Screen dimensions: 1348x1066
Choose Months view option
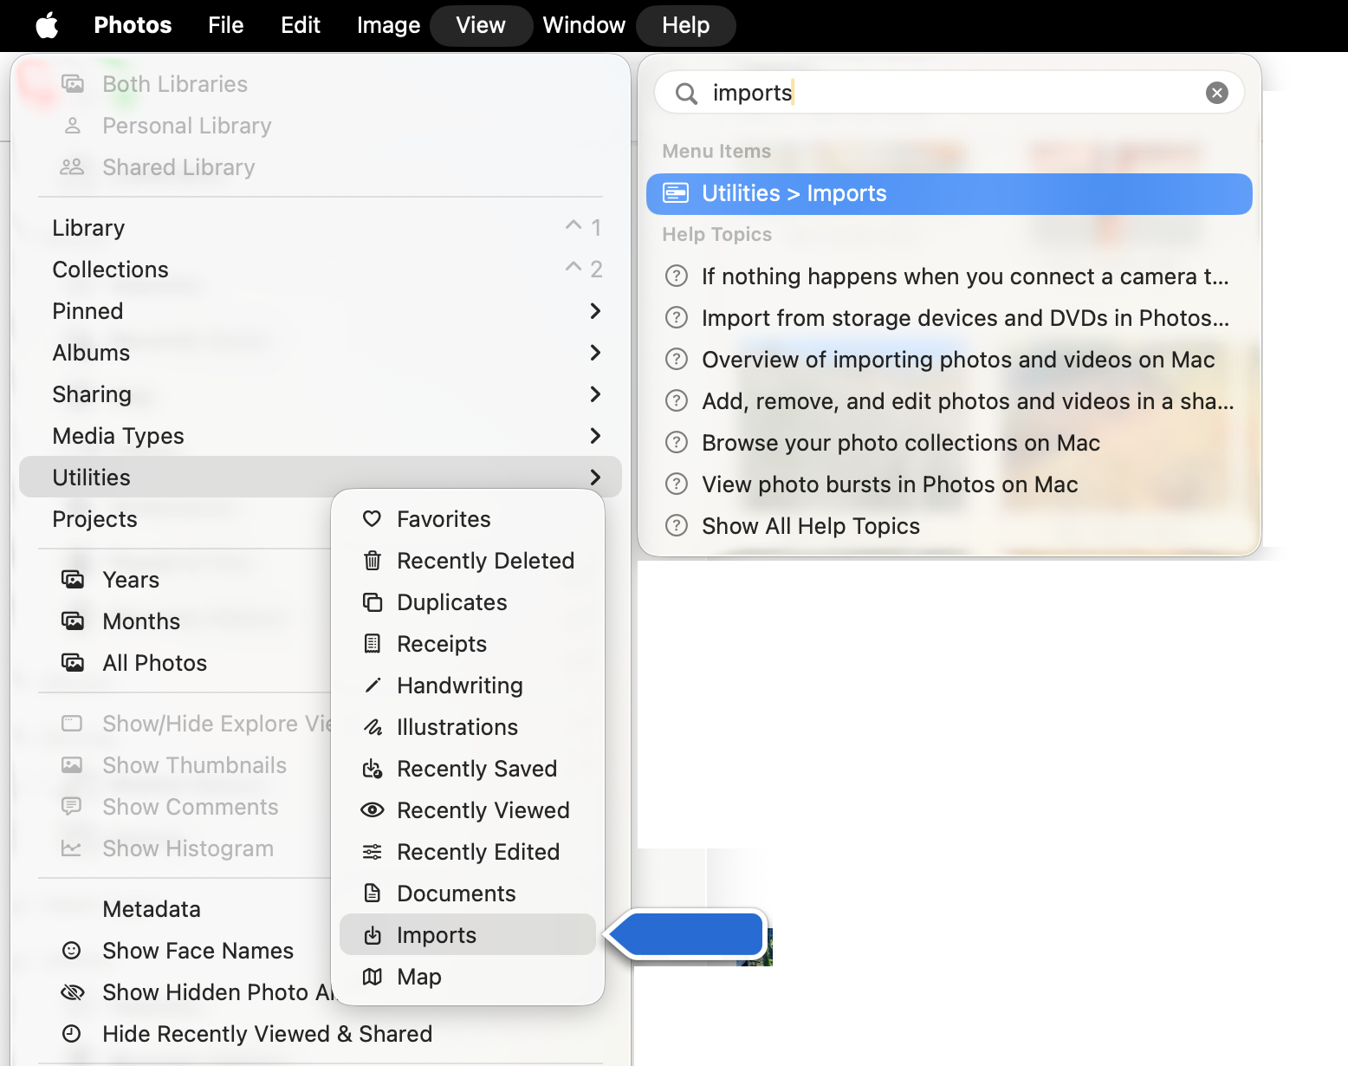(x=174, y=621)
